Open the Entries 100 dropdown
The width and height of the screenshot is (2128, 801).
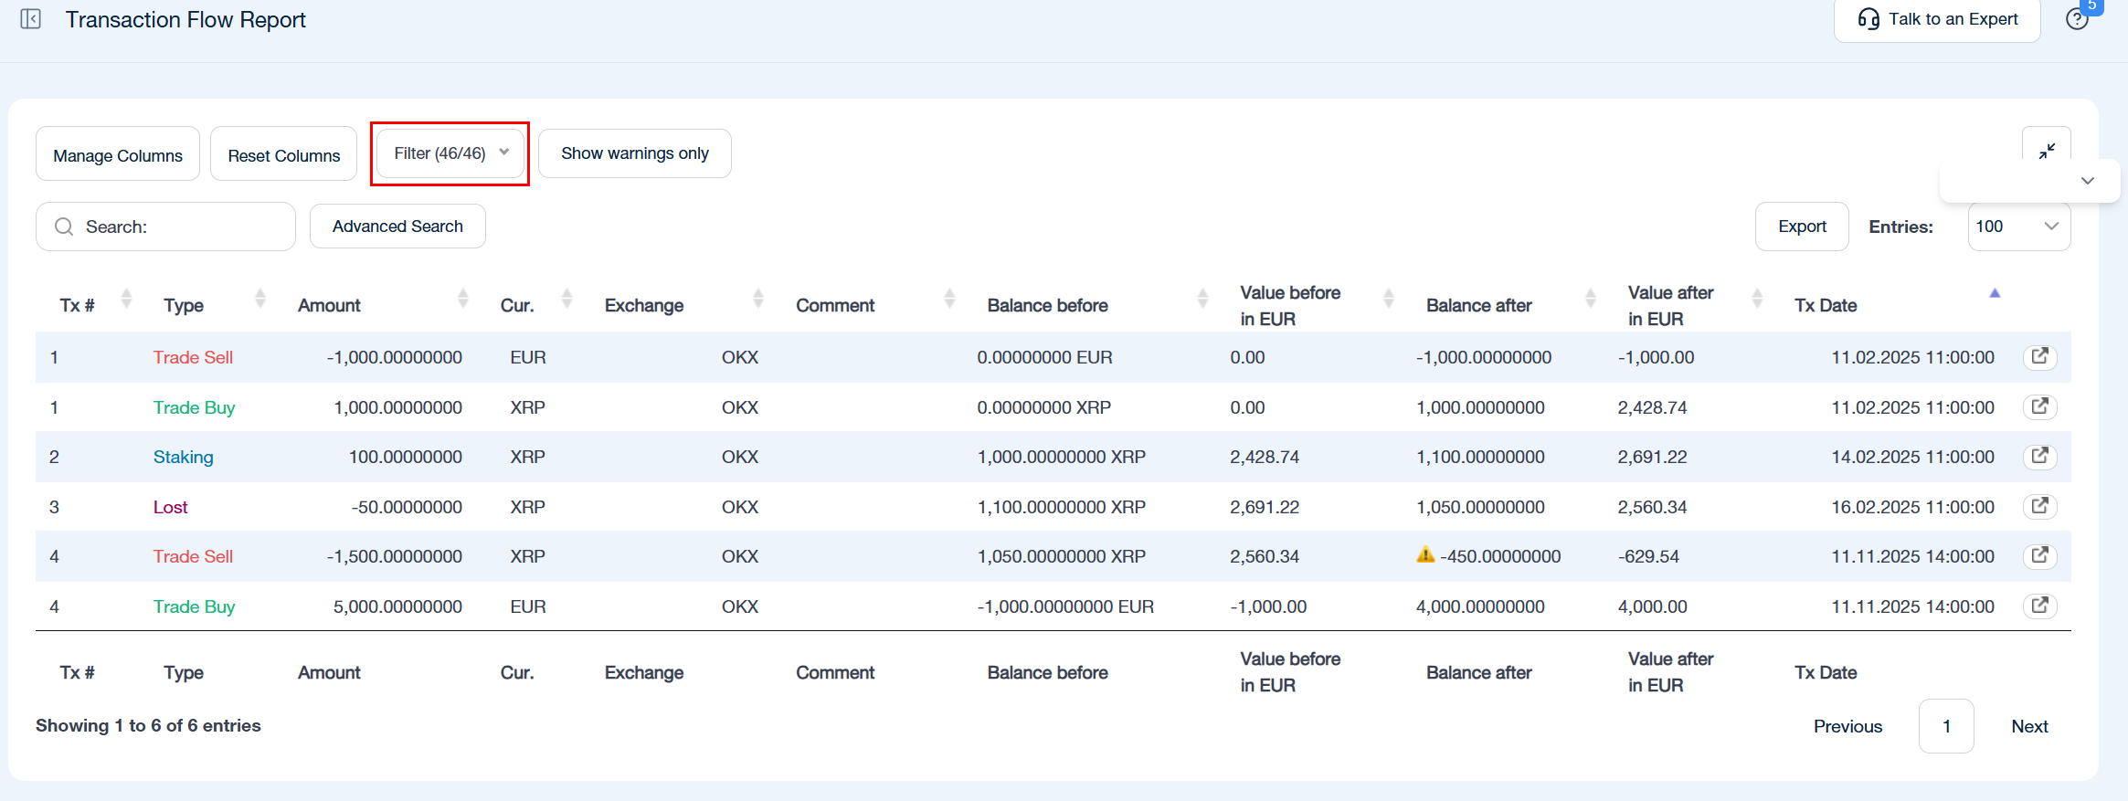[2019, 227]
